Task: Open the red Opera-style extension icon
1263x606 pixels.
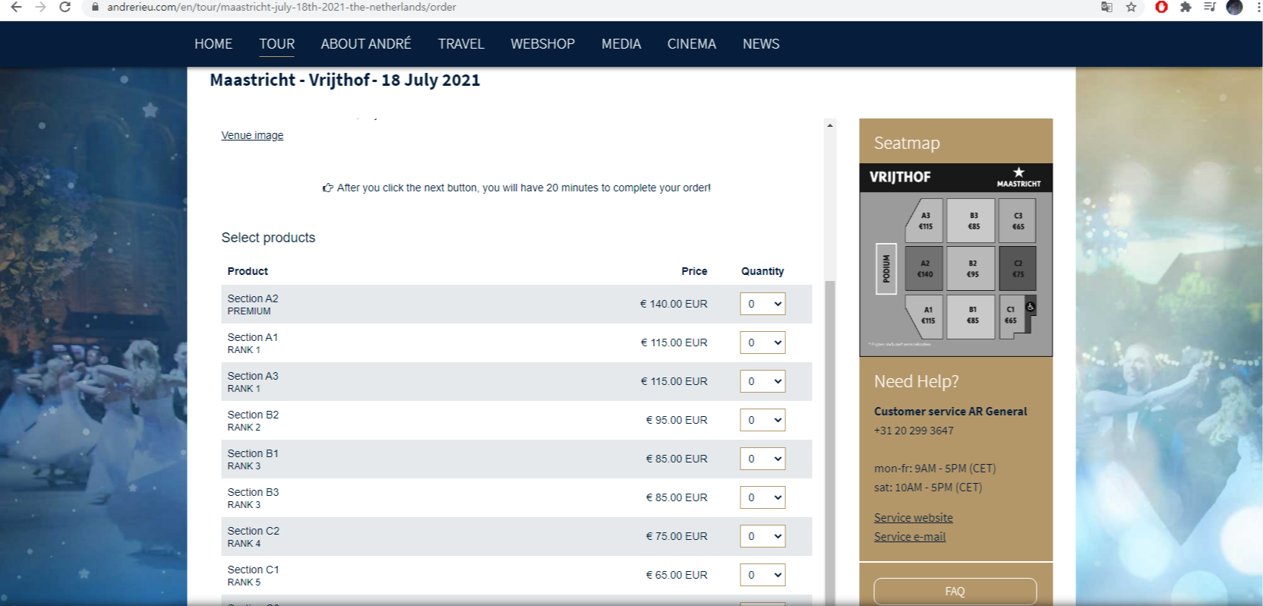Action: (x=1161, y=7)
